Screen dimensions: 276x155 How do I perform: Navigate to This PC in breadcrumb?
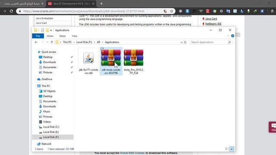[67, 42]
